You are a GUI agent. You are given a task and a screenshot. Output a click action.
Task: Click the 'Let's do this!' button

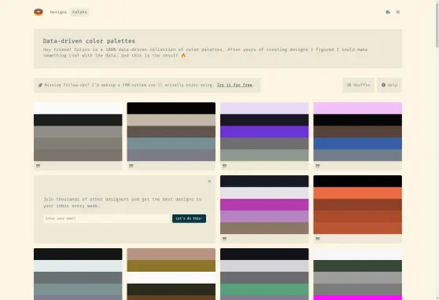pos(189,218)
